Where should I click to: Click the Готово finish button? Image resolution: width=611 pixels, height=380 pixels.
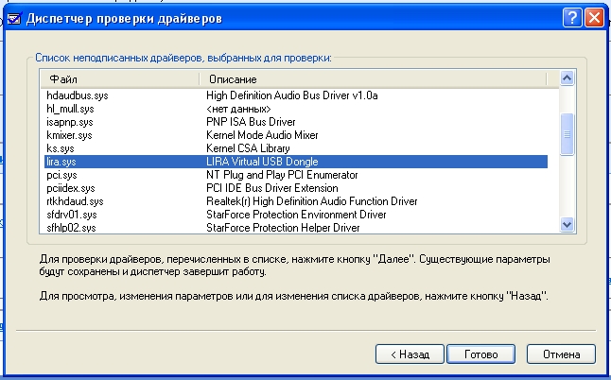(x=480, y=354)
